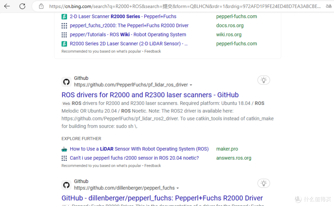The image size is (334, 206).
Task: Click ROS dots icon beside pepperl_fuchs_r2000 driver
Action: click(x=64, y=26)
